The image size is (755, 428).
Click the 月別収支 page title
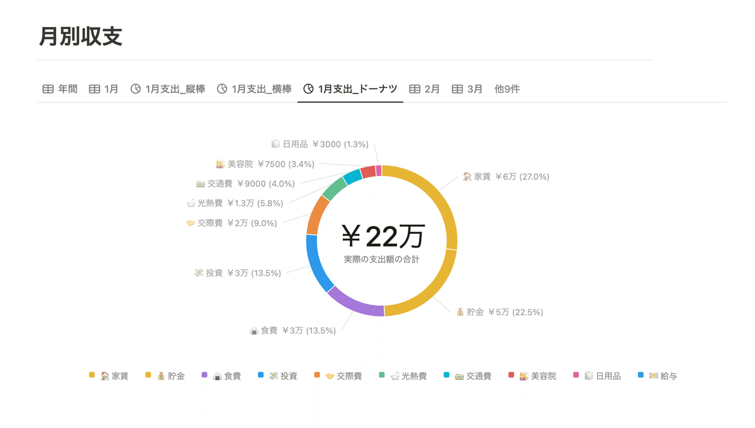tap(81, 36)
